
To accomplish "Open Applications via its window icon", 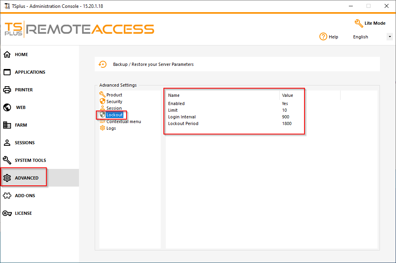I will click(x=7, y=72).
